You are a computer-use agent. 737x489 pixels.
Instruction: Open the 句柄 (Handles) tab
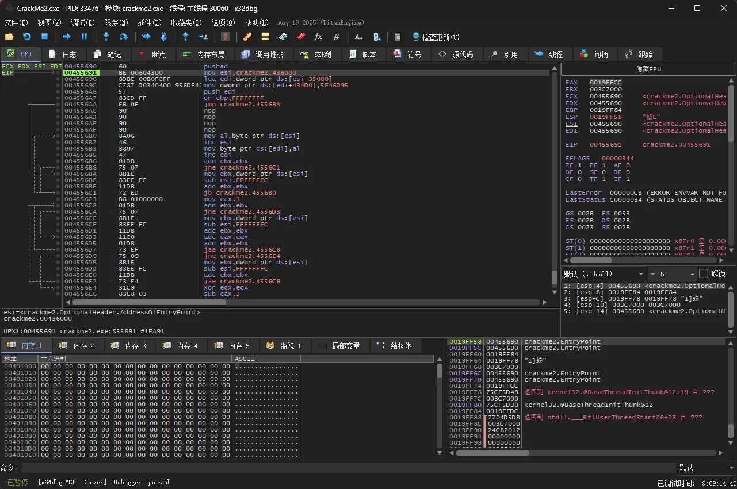594,55
